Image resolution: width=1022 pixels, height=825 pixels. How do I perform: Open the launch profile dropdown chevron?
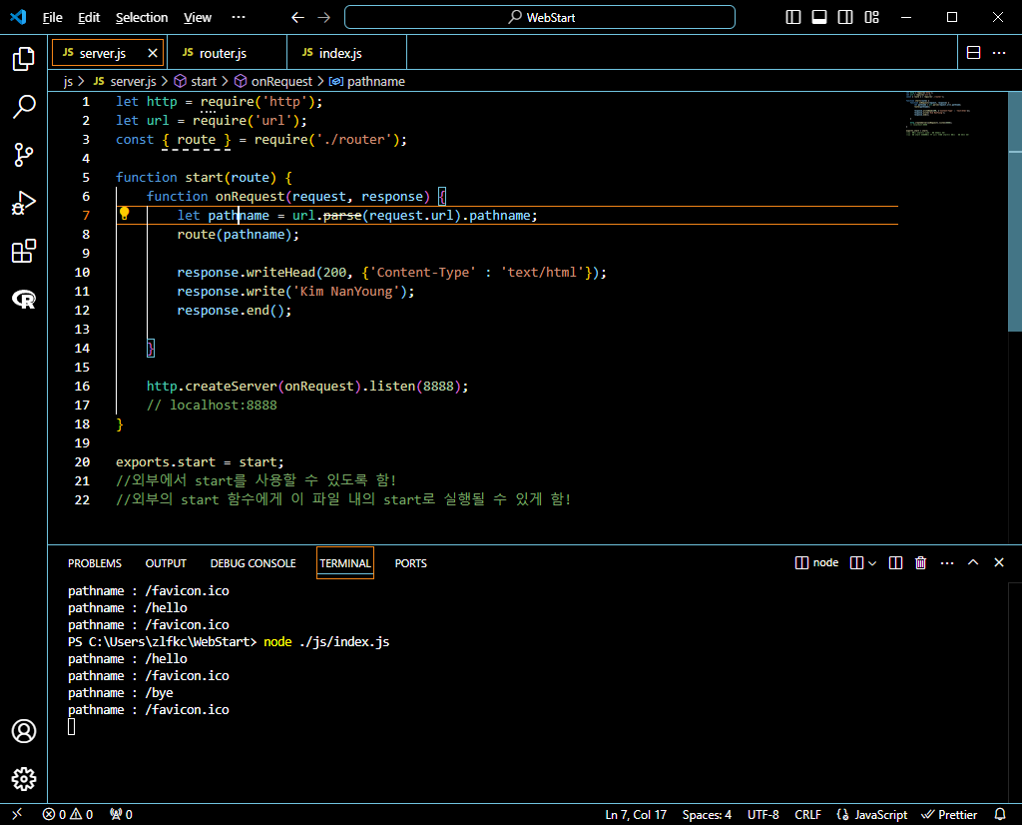point(872,563)
